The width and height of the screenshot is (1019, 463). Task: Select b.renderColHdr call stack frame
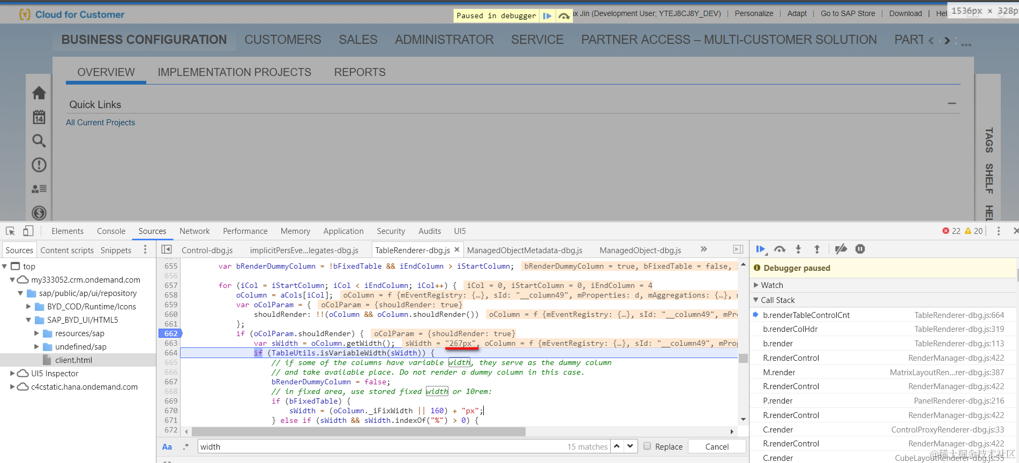coord(883,329)
